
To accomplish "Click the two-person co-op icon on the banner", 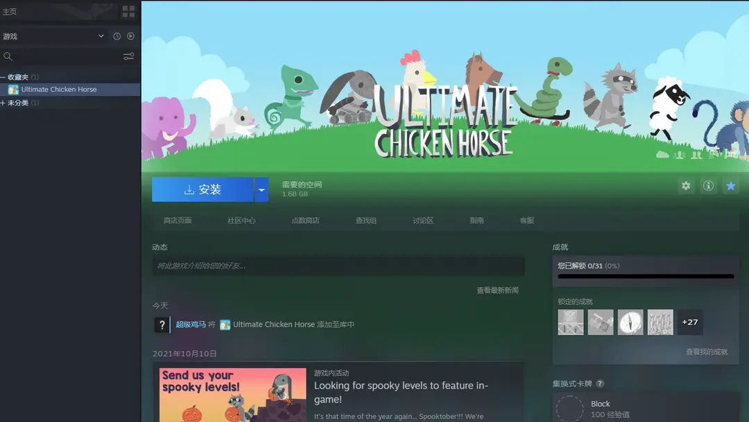I will pos(696,155).
